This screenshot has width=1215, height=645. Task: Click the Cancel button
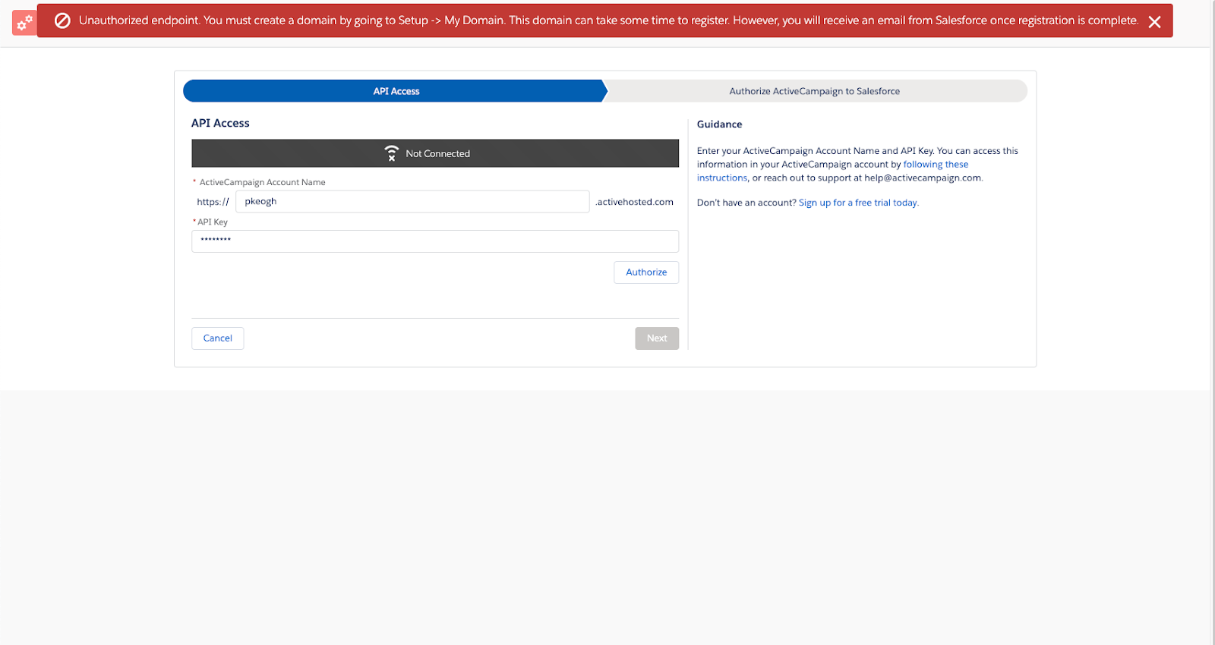(218, 338)
